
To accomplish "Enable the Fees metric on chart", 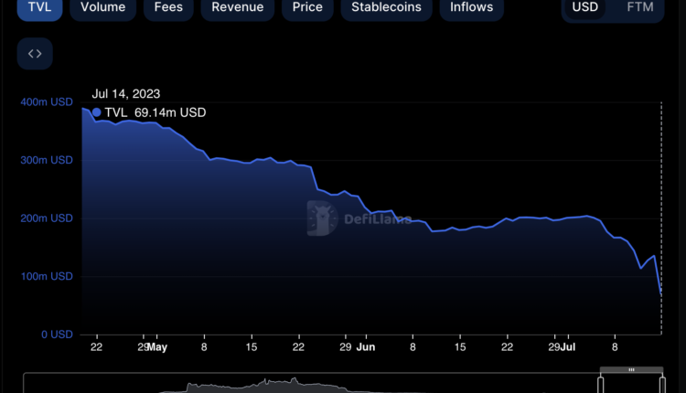I will [x=167, y=7].
